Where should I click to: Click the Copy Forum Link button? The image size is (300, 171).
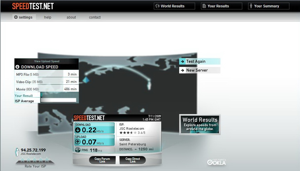click(x=102, y=160)
